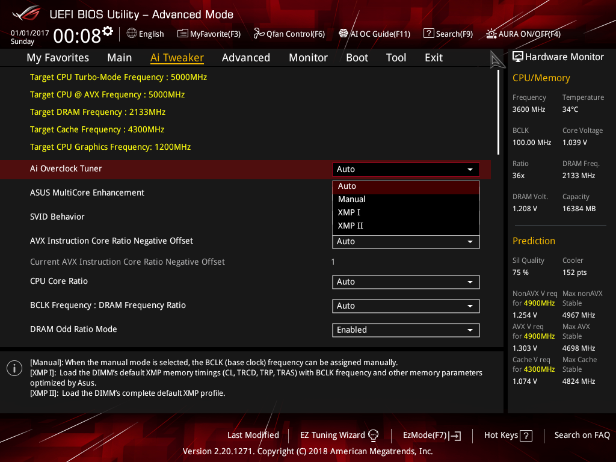Click Target CPU Turbo-Mode Frequency text
The height and width of the screenshot is (462, 616).
pos(119,77)
